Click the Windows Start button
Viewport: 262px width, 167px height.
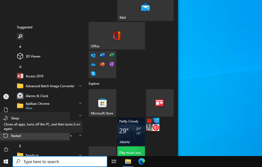(6, 161)
